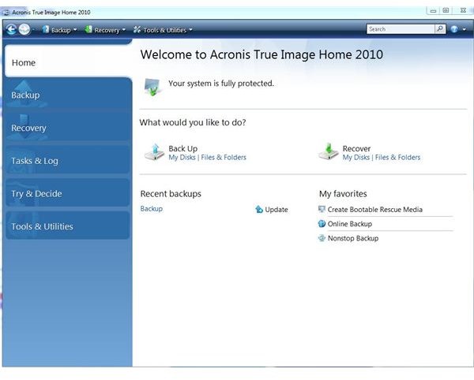Open the navigation history dropdown arrow
This screenshot has width=474, height=380.
[33, 29]
